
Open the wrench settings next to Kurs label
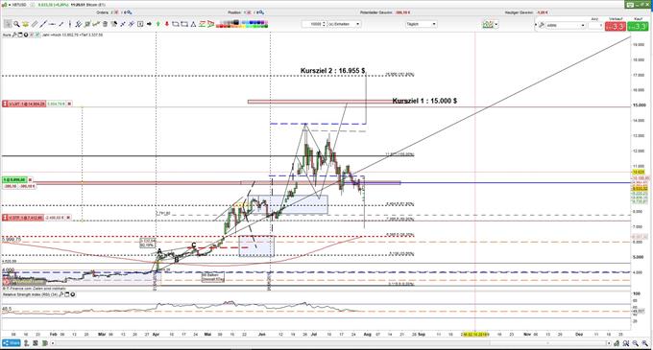(x=14, y=35)
